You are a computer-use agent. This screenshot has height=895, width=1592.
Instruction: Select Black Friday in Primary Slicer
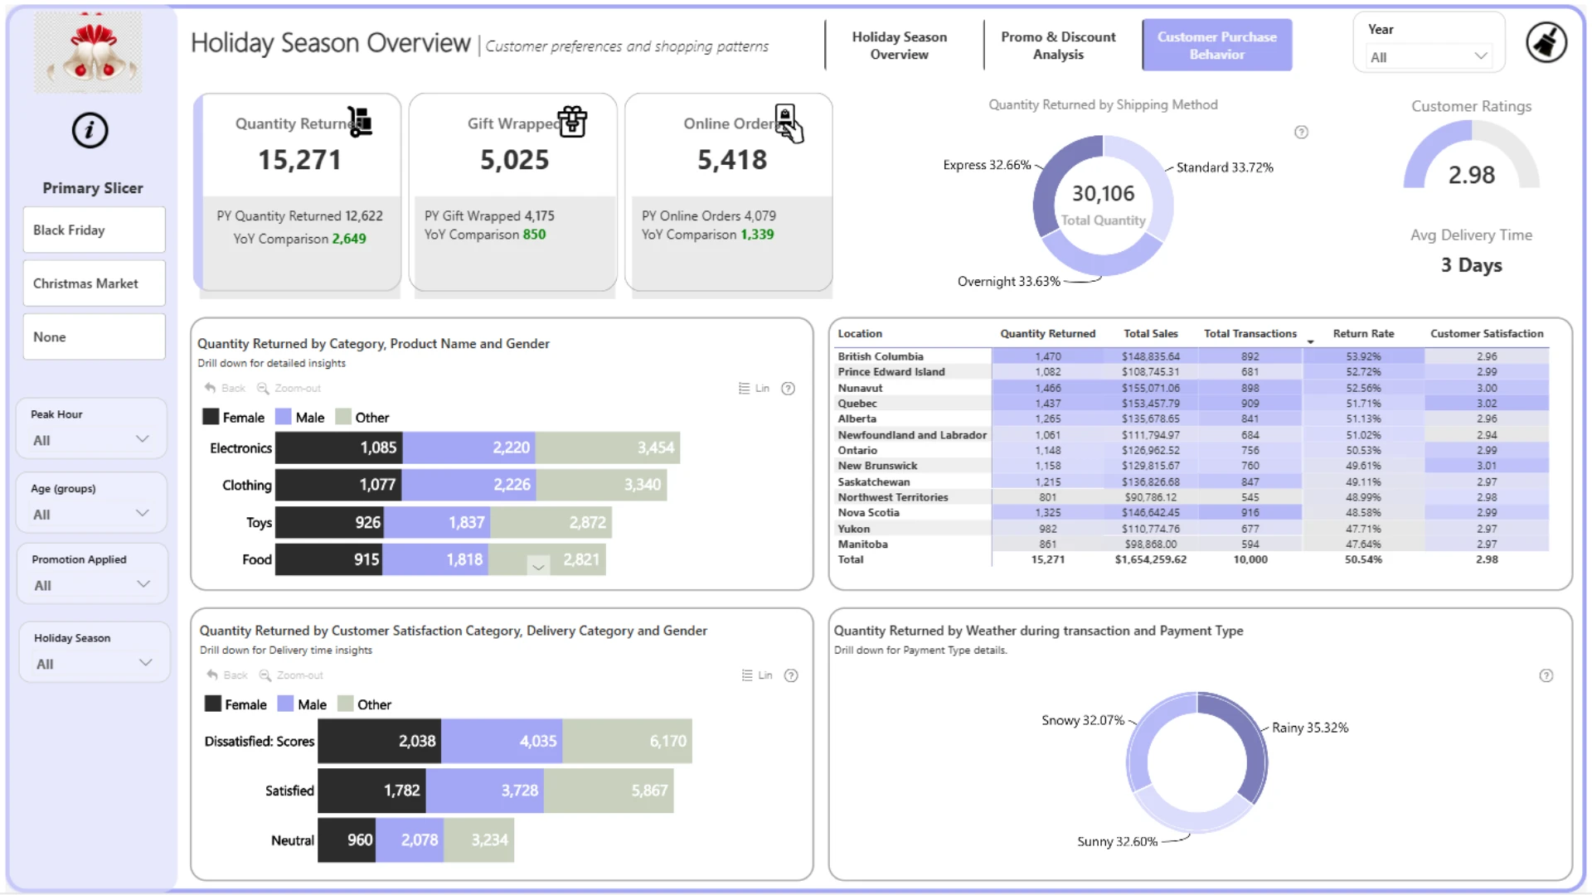(94, 230)
